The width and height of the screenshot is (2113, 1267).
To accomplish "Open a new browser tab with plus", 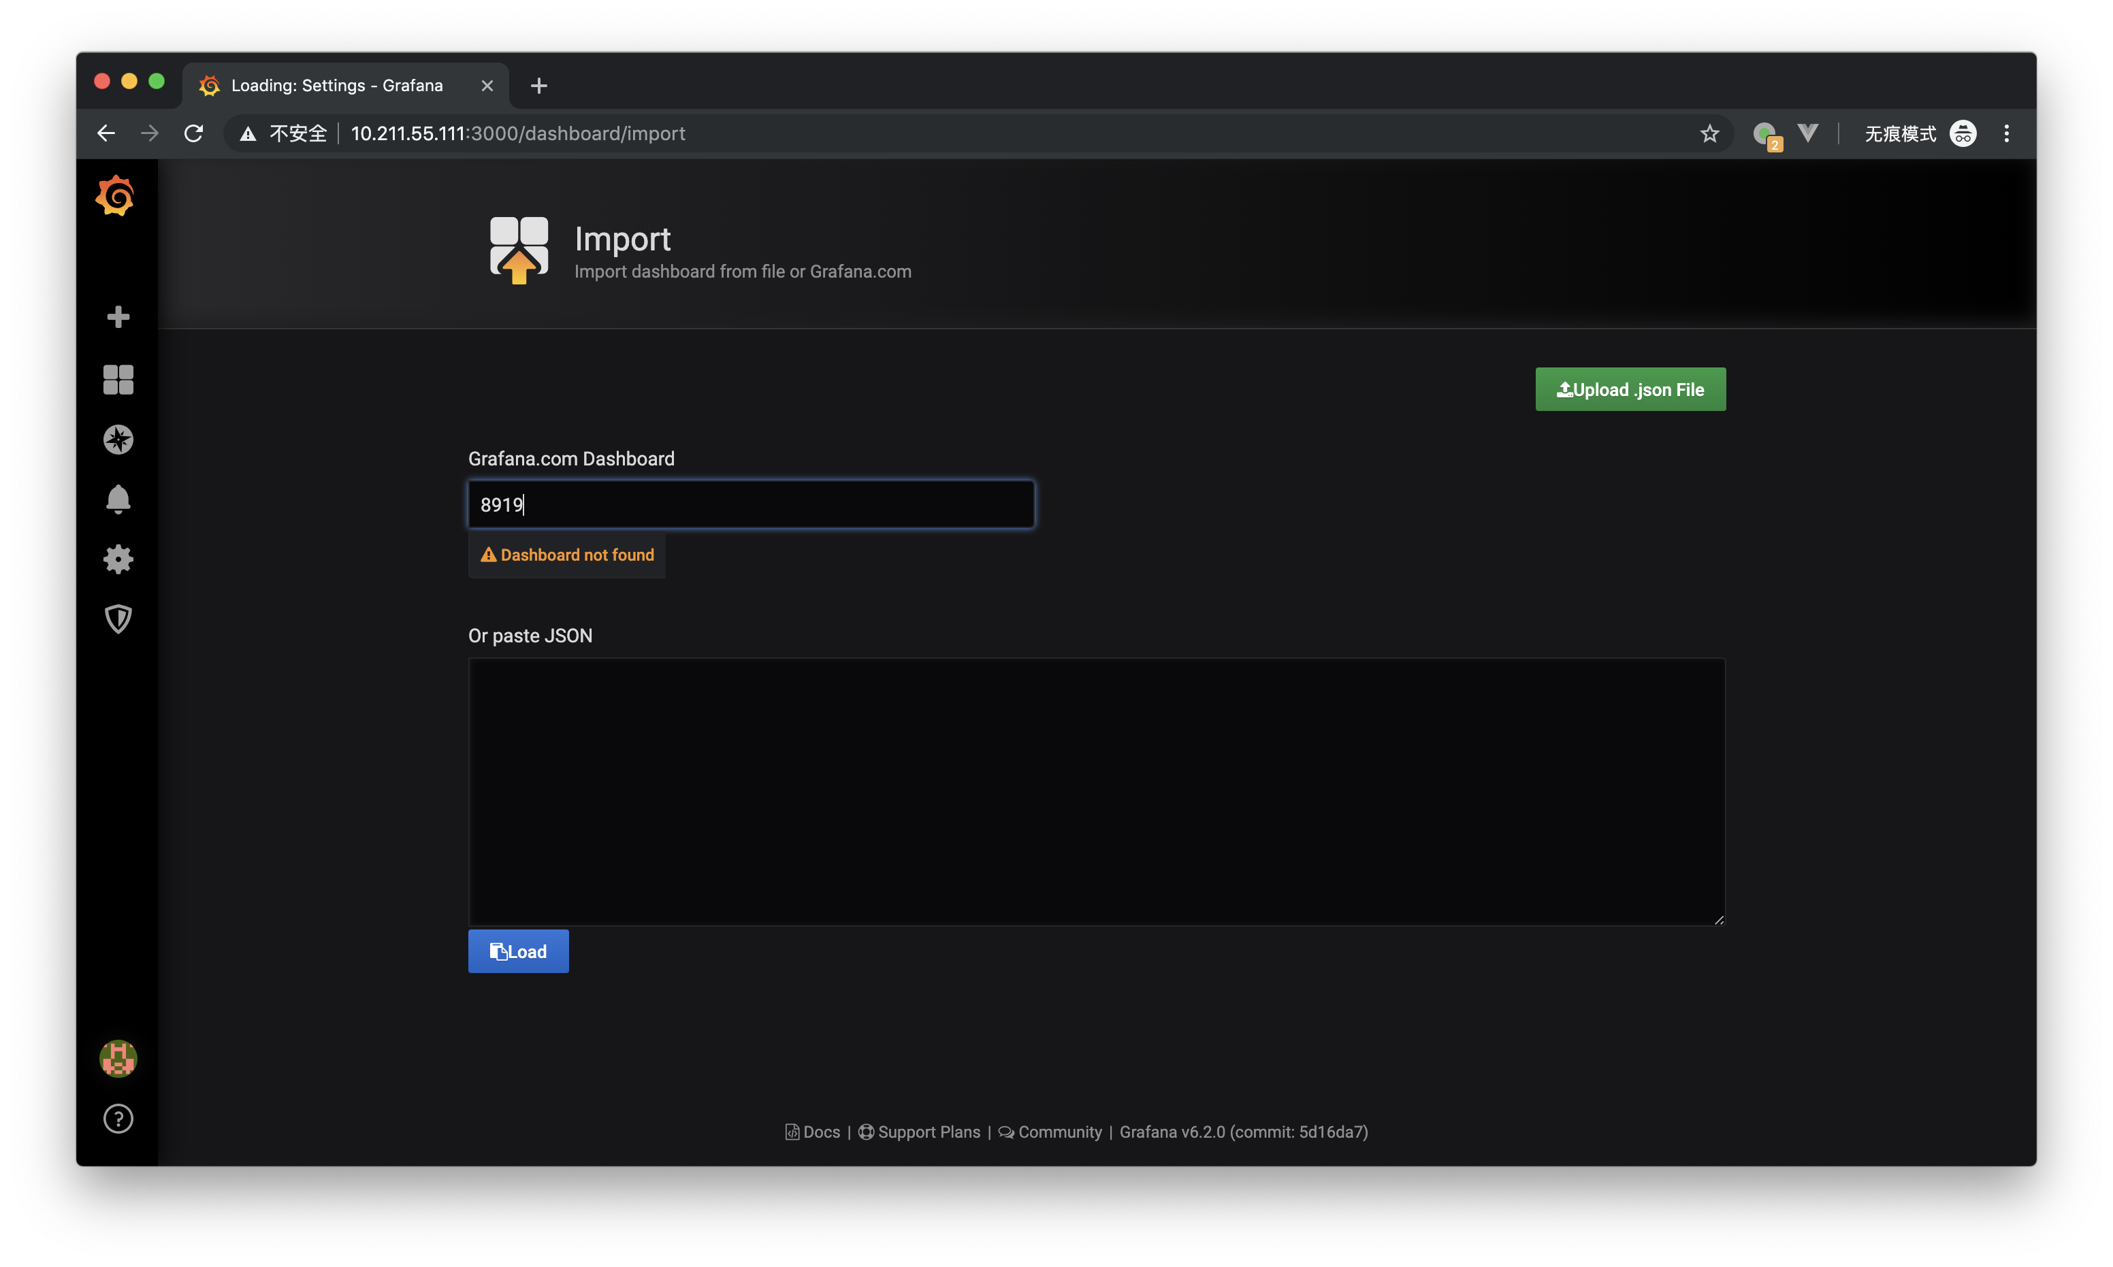I will [x=539, y=85].
